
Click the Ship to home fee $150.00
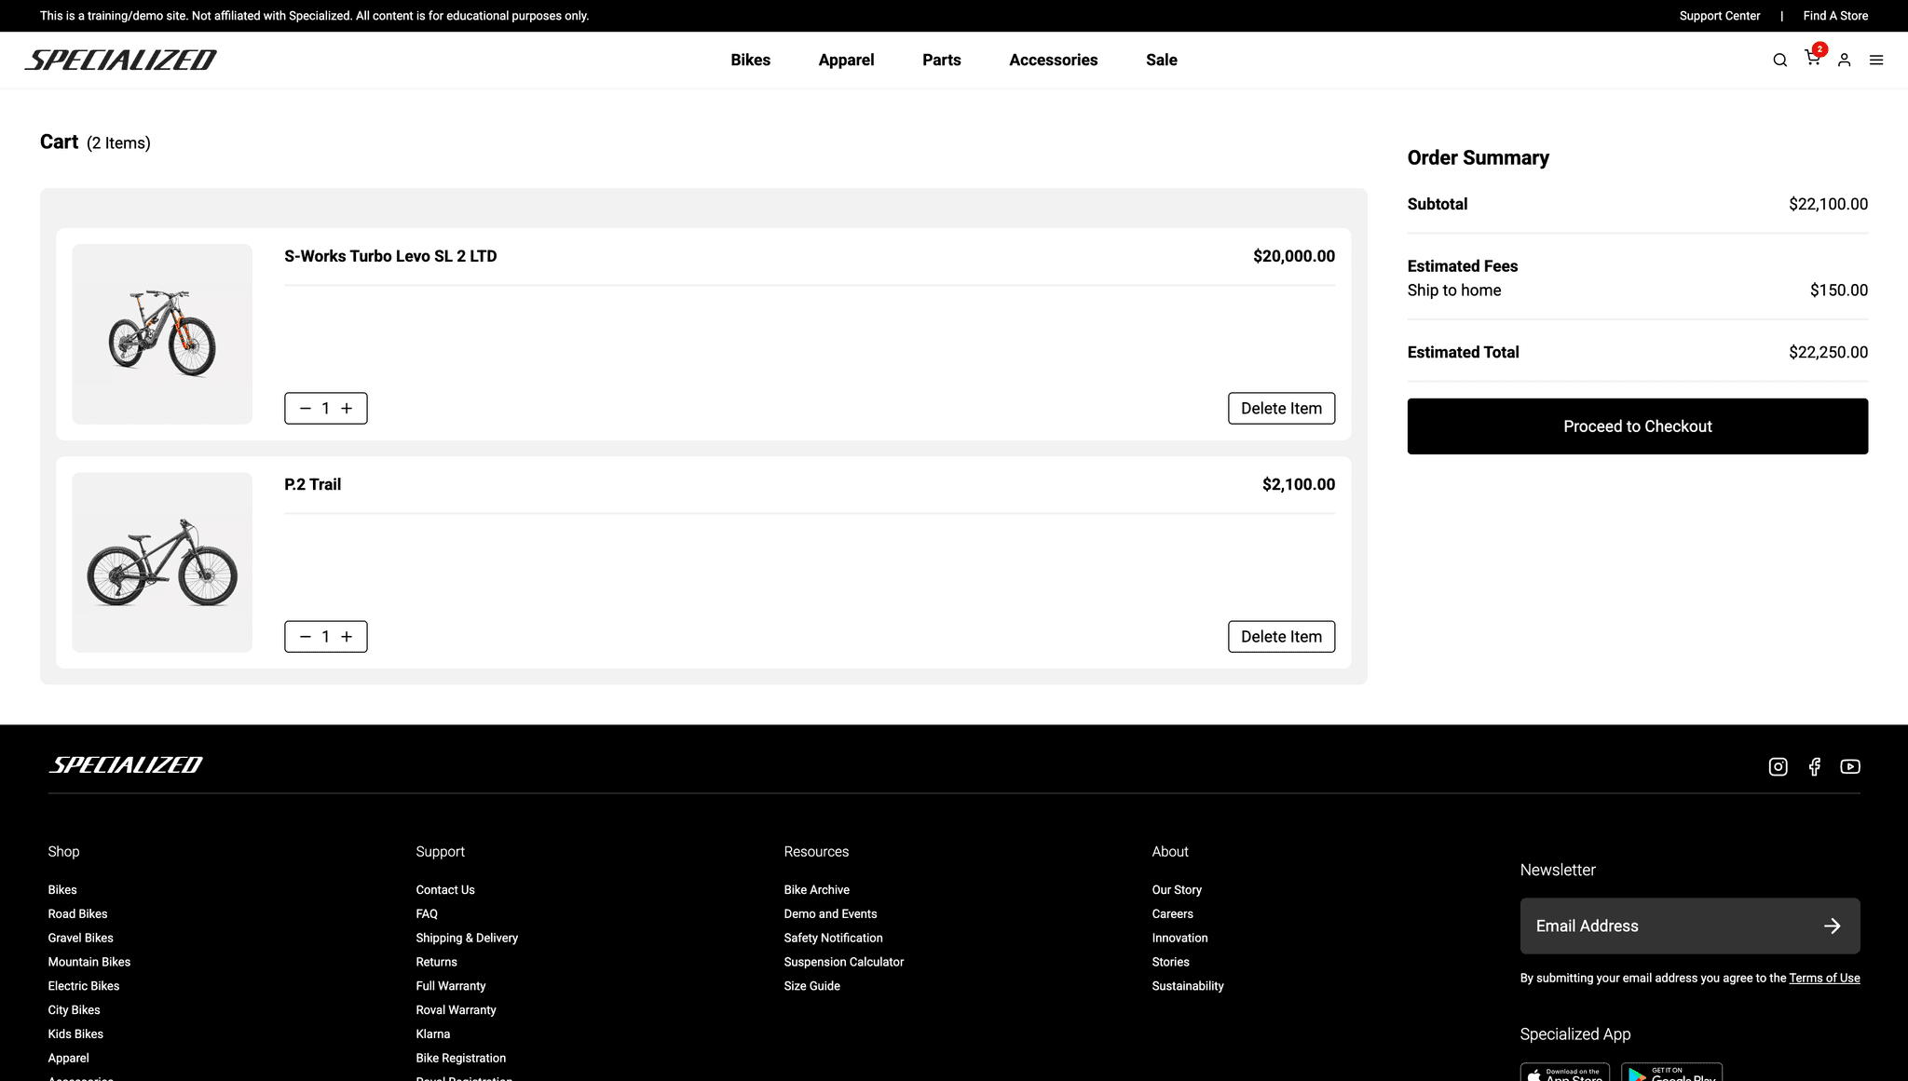1838,291
